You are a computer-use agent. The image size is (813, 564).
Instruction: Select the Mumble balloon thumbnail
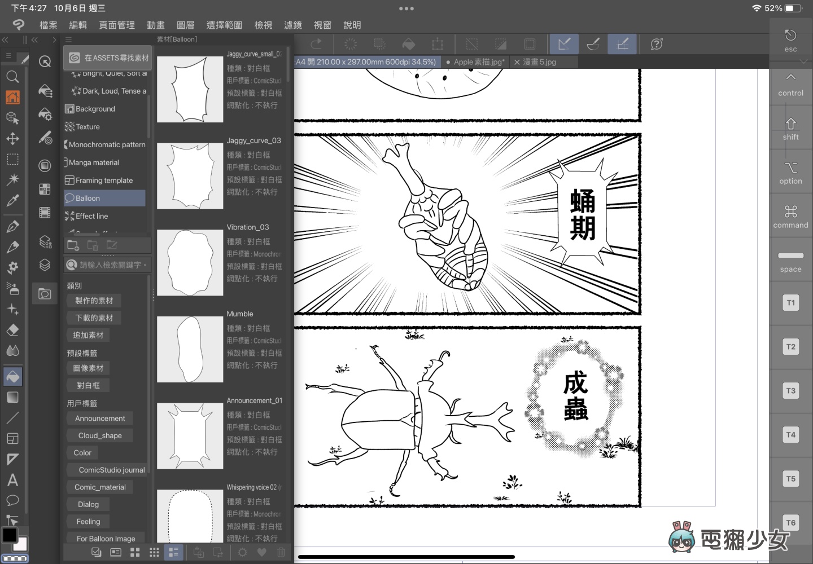click(x=190, y=349)
